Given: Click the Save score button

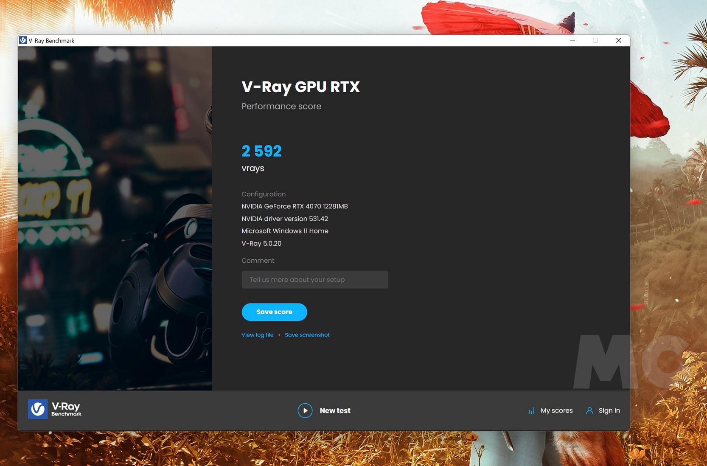Looking at the screenshot, I should pos(274,312).
